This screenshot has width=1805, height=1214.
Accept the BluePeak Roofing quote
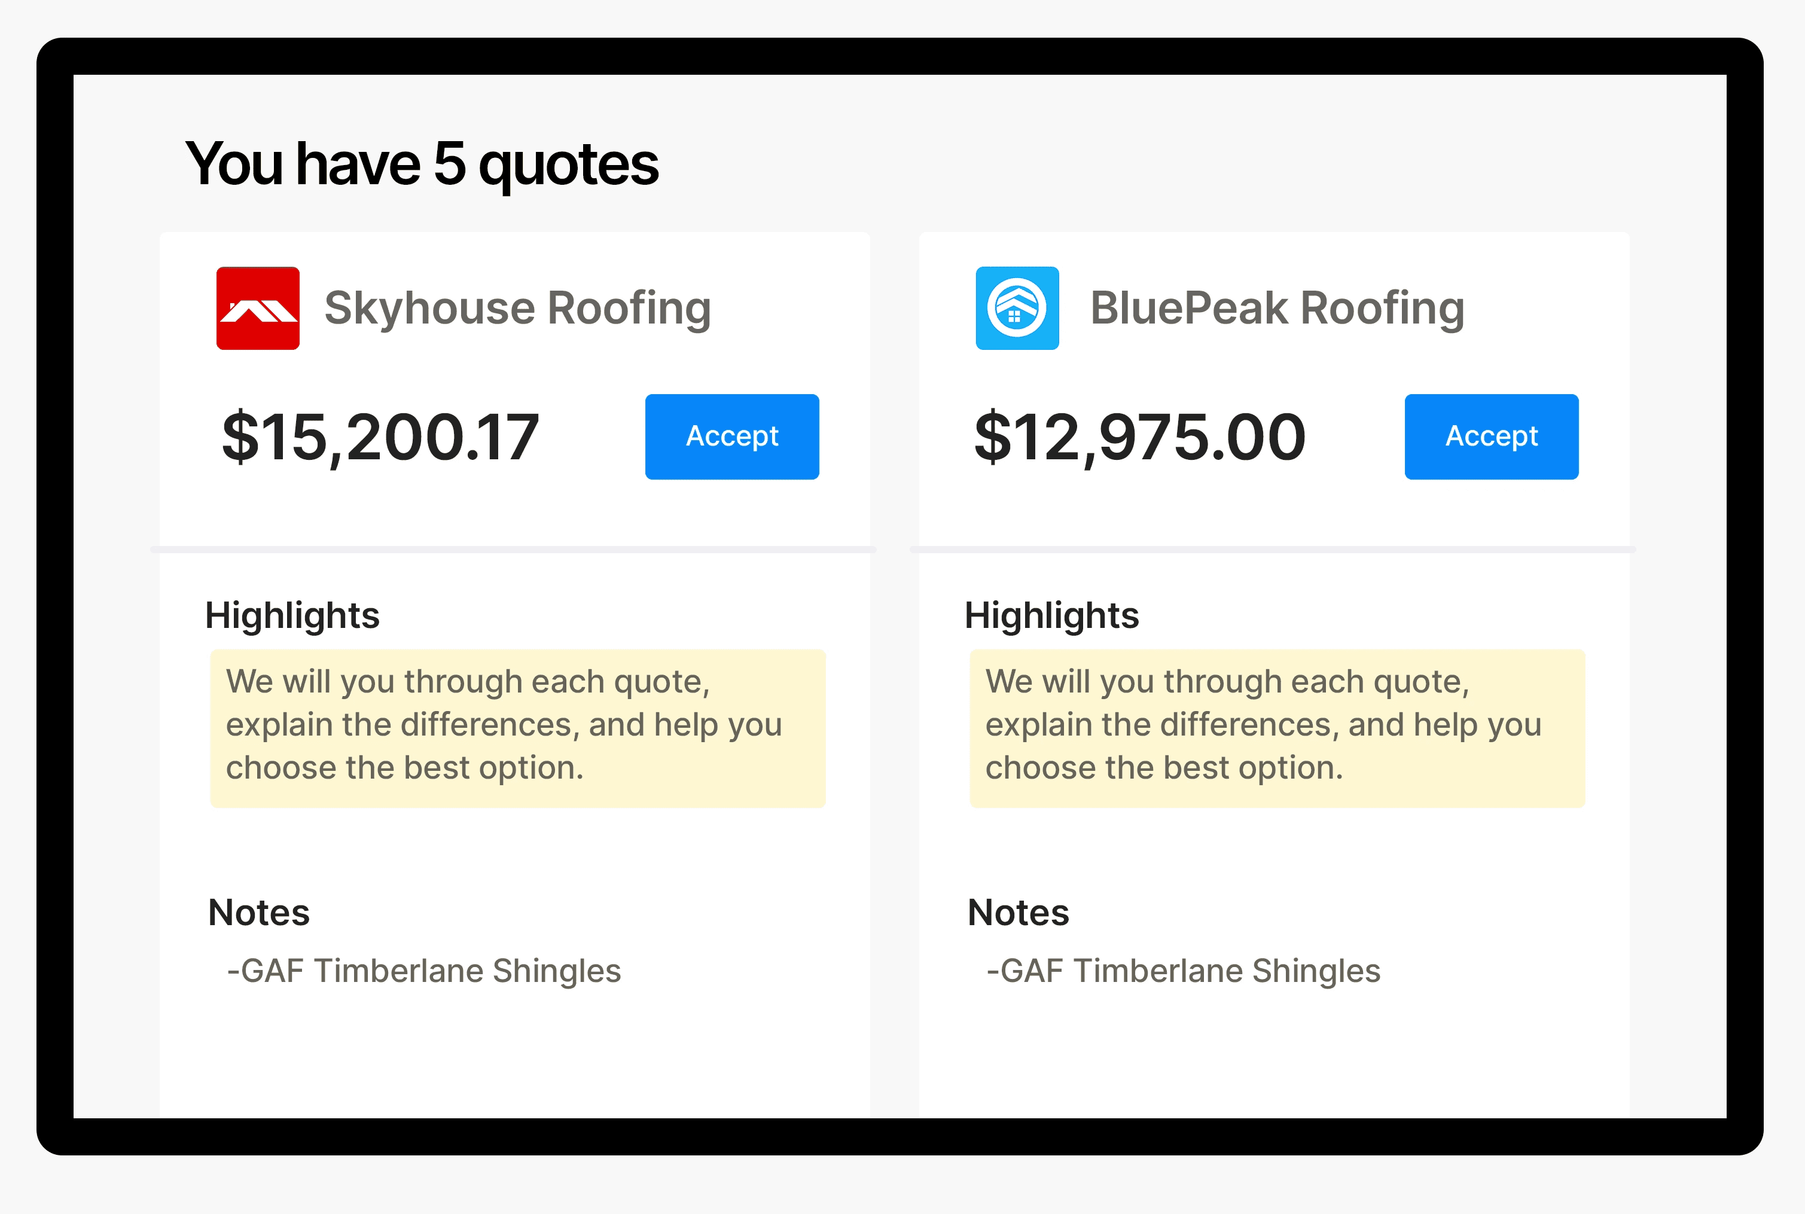1490,437
